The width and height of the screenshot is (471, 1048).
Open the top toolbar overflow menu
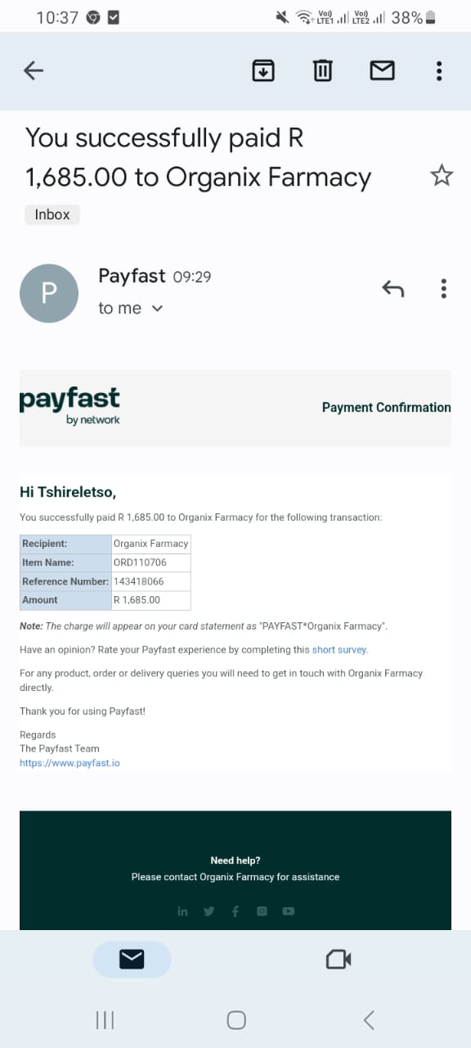[439, 71]
